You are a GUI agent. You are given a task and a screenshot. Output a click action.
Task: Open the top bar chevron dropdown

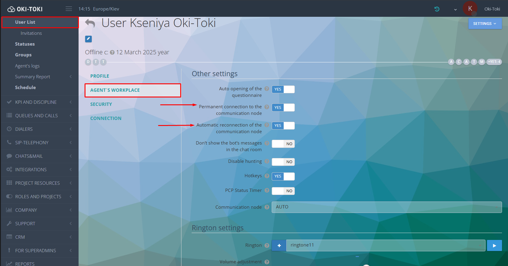[455, 10]
